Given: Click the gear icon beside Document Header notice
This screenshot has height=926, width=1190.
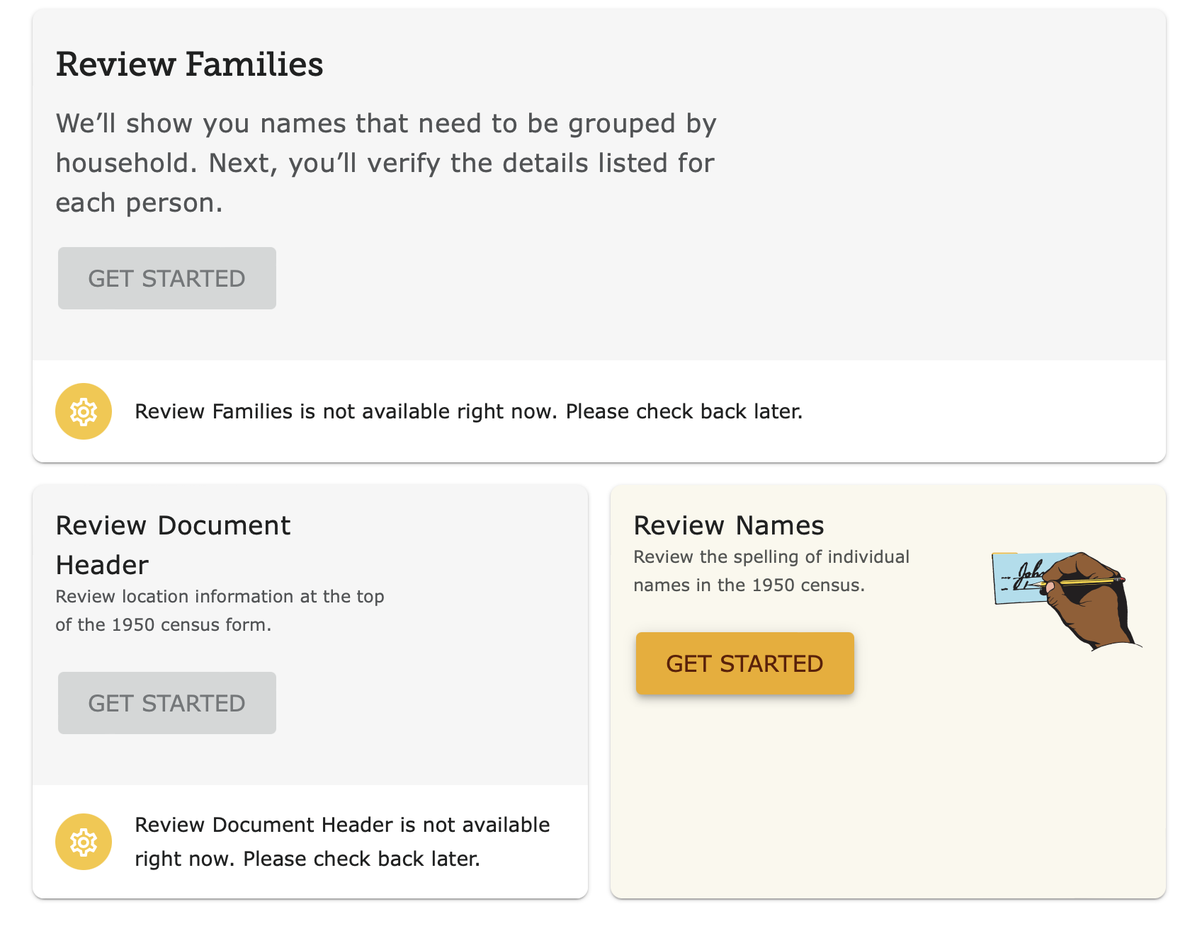Looking at the screenshot, I should tap(84, 842).
